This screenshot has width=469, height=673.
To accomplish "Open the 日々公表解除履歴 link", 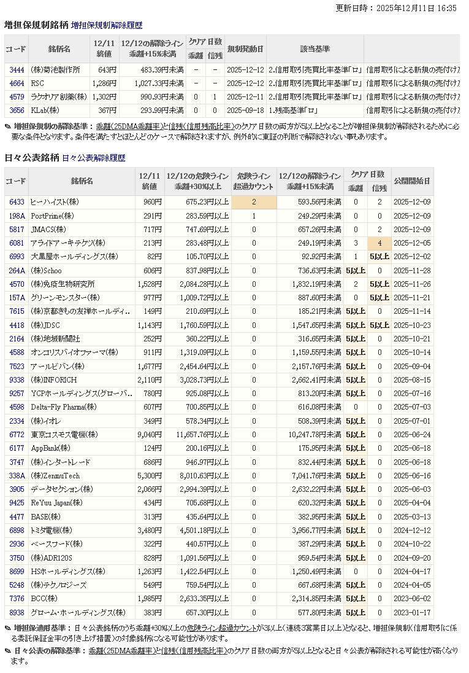I will [x=93, y=158].
